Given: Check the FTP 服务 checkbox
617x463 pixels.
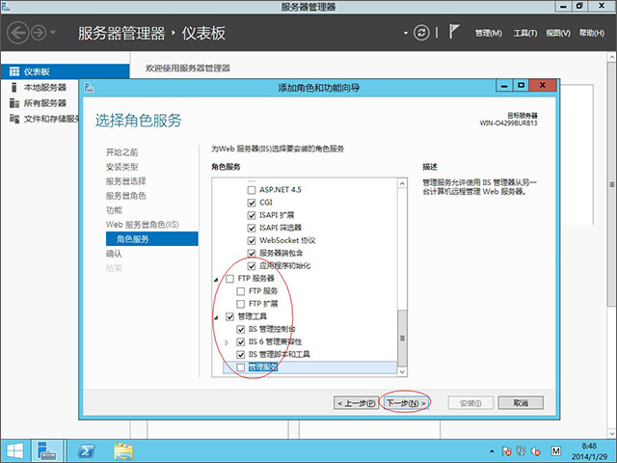Looking at the screenshot, I should point(240,291).
